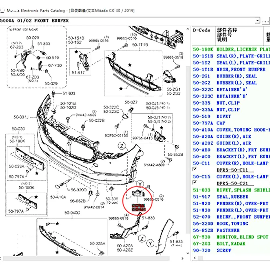The width and height of the screenshot is (270, 270).
Task: Select row 67-Y30 MONITOR, BLIND SPOT
Action: (x=231, y=237)
